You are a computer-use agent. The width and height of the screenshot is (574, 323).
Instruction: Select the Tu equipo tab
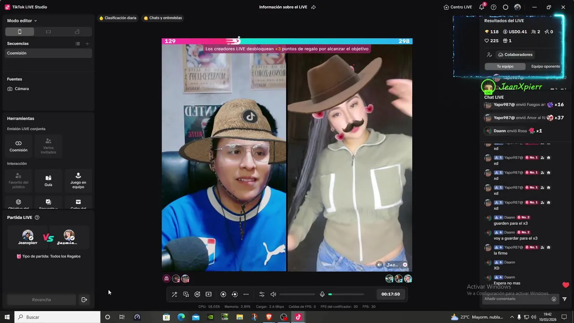pyautogui.click(x=505, y=66)
